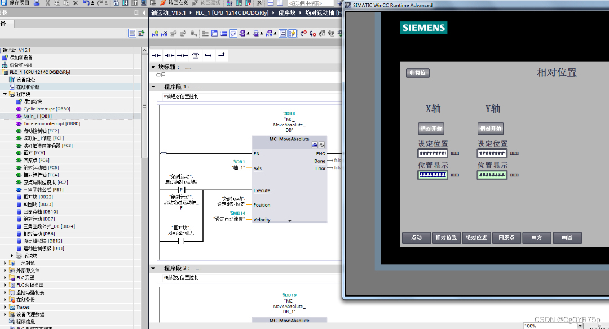
Task: Click the project tree table-arrow icon
Action: point(142,33)
